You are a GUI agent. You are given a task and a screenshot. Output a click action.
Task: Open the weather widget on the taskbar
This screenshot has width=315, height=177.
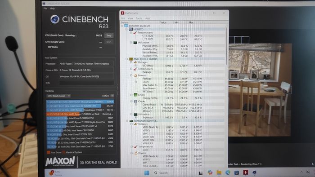tap(56, 173)
